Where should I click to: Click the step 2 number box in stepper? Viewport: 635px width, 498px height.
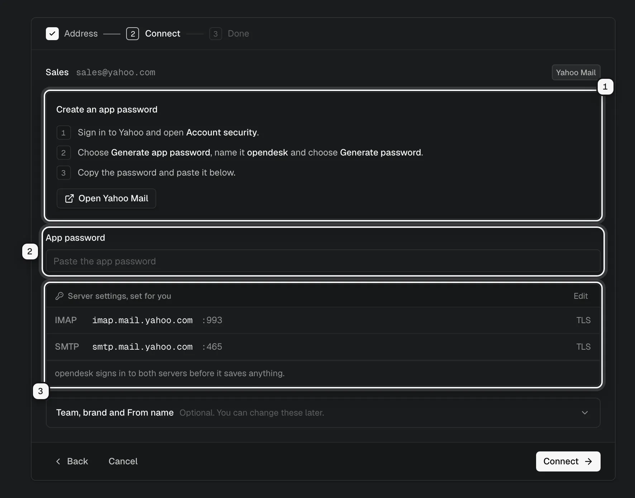(133, 34)
